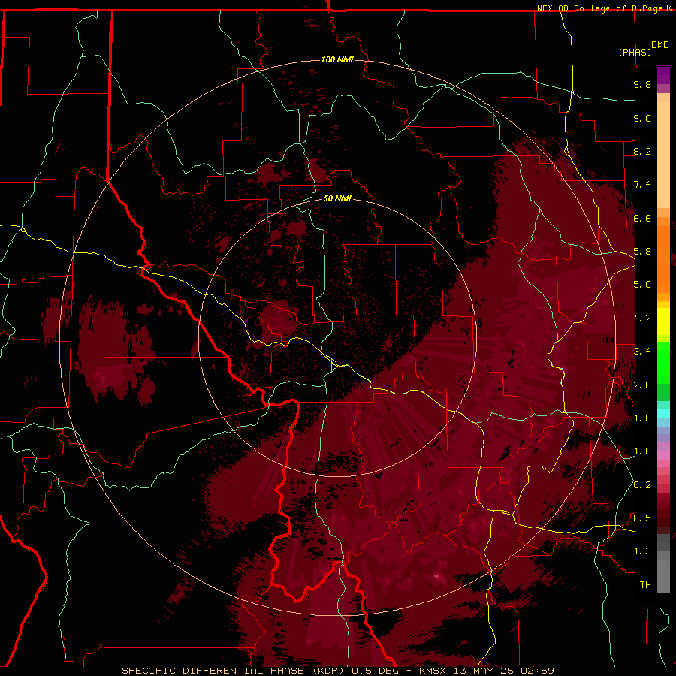Click the 1.0 value on the color scale
The height and width of the screenshot is (676, 676).
coord(642,451)
